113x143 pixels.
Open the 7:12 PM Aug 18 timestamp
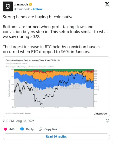coord(19,121)
